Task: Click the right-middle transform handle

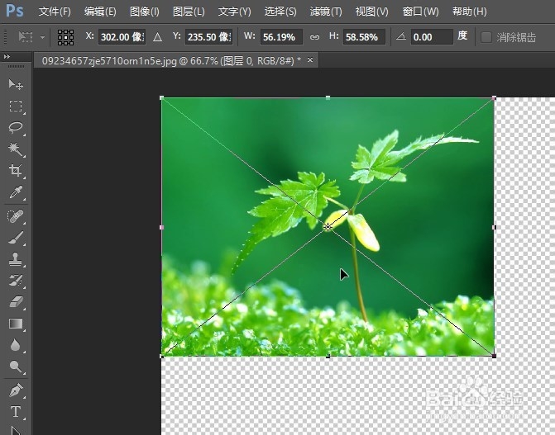Action: pyautogui.click(x=494, y=227)
